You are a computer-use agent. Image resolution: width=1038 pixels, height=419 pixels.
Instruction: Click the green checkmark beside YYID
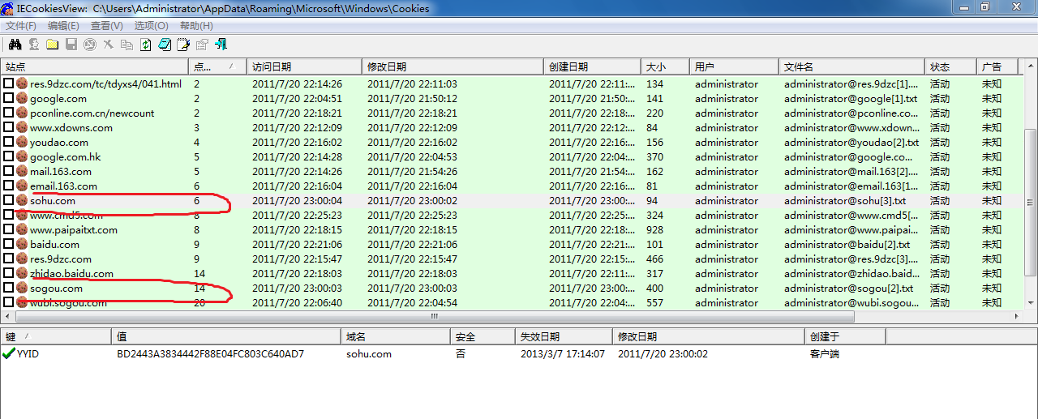[x=9, y=353]
